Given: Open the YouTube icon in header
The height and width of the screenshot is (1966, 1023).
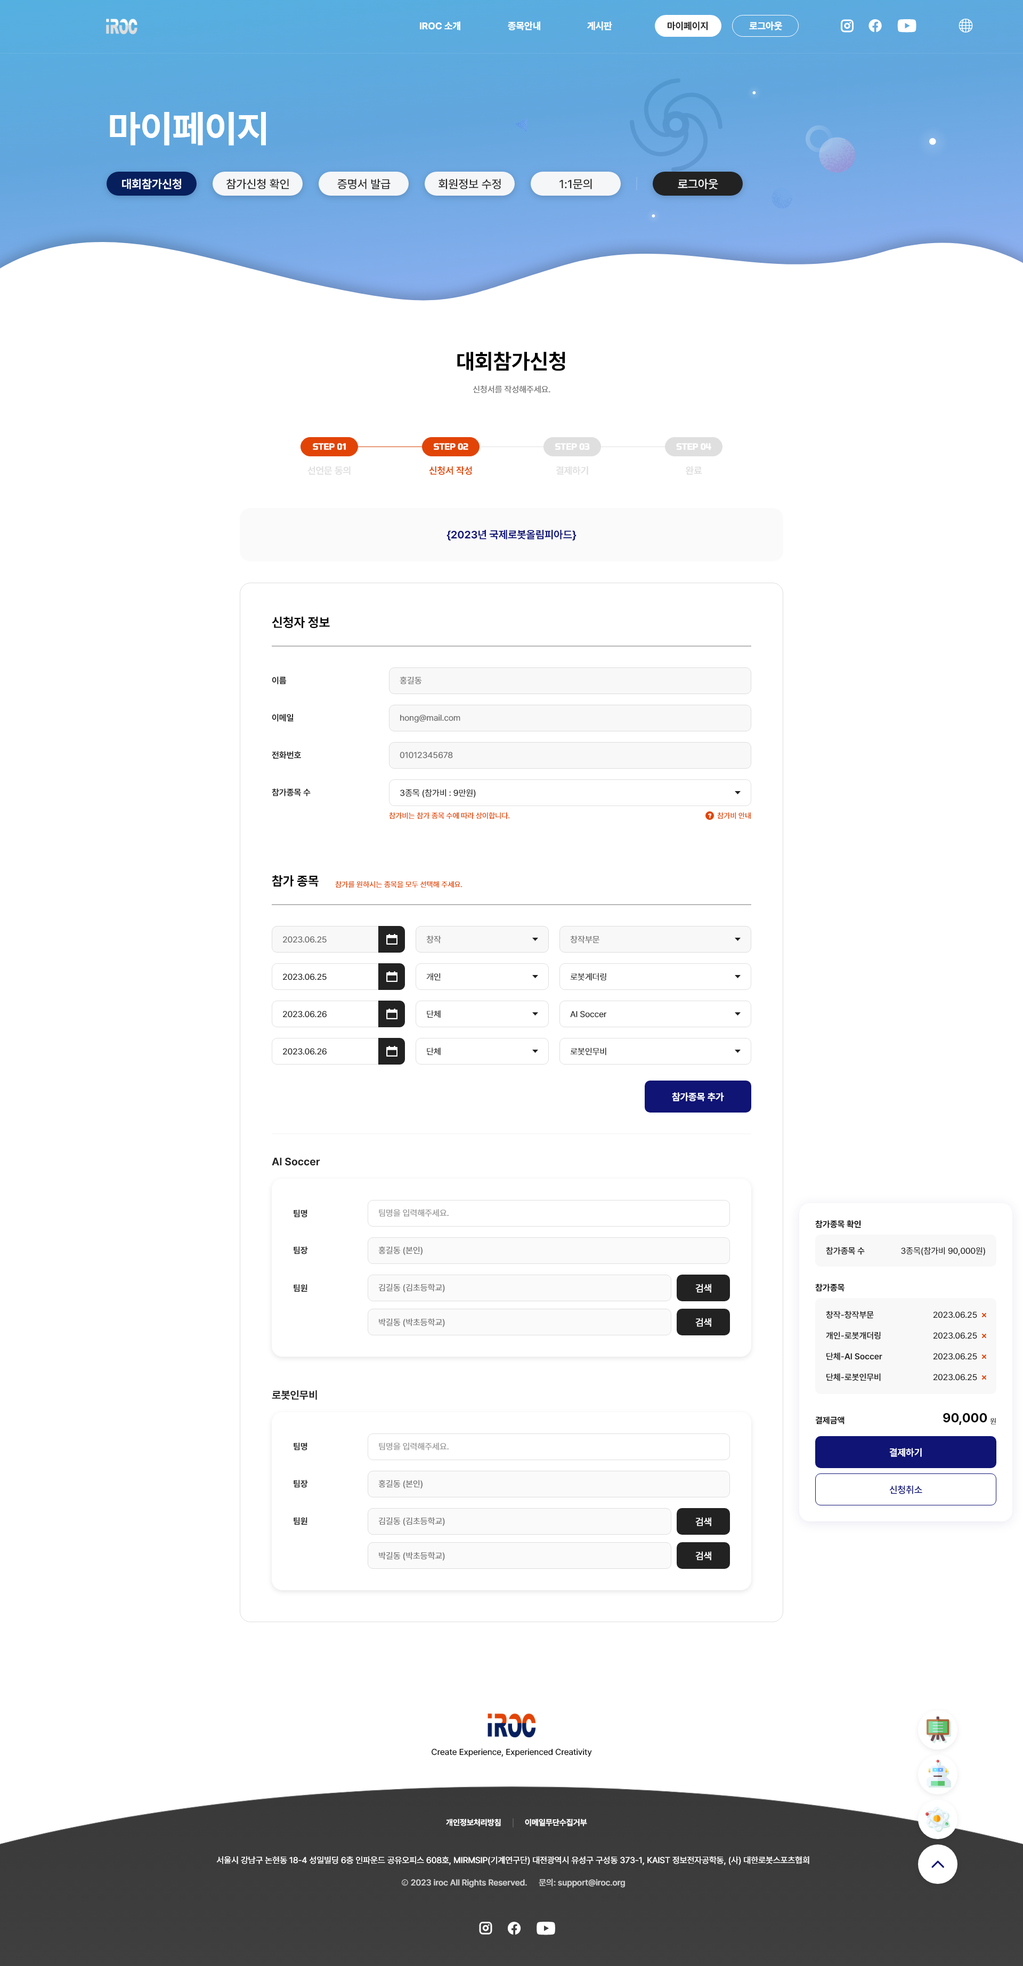Looking at the screenshot, I should [x=906, y=26].
